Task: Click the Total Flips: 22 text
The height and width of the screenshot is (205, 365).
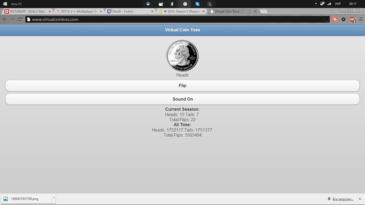Action: tap(183, 120)
